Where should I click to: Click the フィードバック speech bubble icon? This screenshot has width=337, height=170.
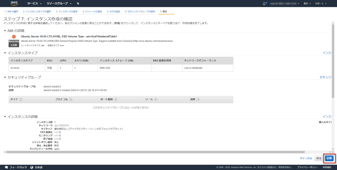tap(6, 167)
